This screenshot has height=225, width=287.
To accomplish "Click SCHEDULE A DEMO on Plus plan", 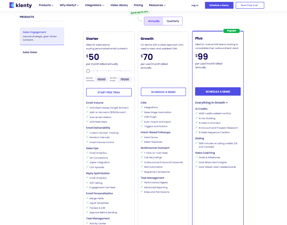I will coord(218,91).
